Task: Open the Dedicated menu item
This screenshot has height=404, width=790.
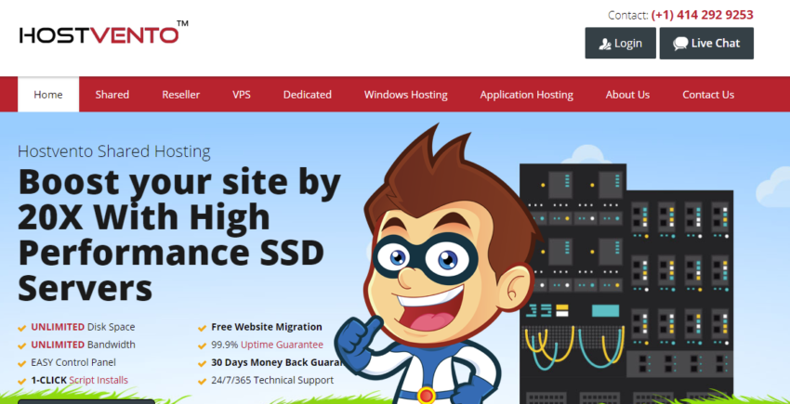Action: pos(308,94)
